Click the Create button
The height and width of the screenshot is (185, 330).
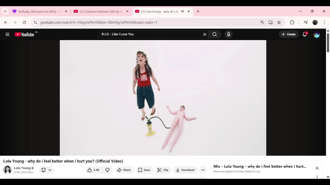tap(288, 34)
